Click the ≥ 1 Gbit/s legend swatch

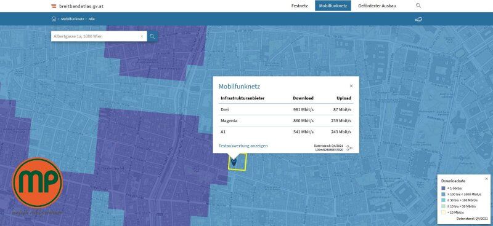click(x=443, y=188)
